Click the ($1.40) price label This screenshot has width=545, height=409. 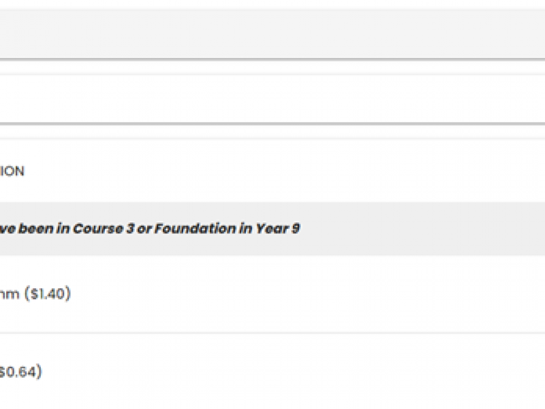[48, 294]
